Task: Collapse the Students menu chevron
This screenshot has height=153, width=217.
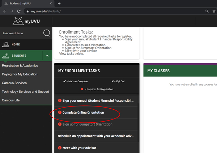Action: [47, 56]
